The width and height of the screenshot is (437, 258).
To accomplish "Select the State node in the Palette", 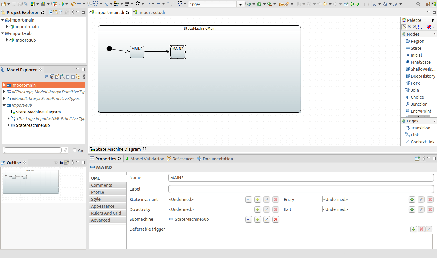I will 416,48.
